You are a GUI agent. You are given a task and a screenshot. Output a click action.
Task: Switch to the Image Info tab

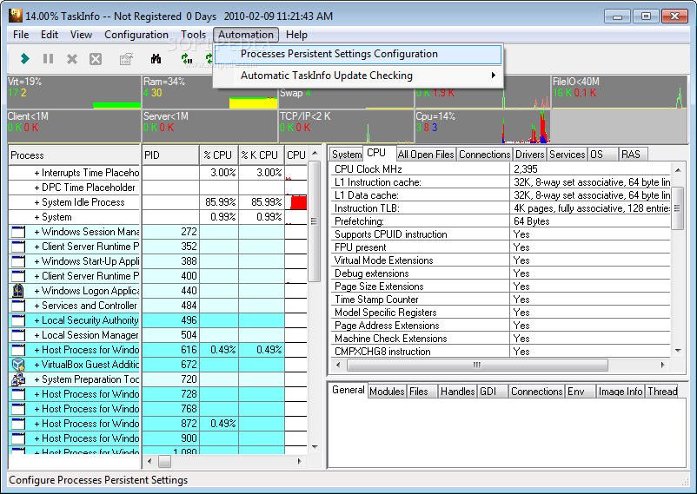[621, 392]
